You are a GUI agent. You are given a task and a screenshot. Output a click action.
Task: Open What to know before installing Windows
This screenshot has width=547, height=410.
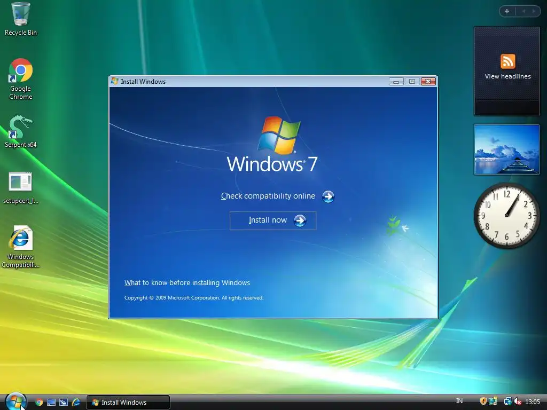click(x=187, y=283)
